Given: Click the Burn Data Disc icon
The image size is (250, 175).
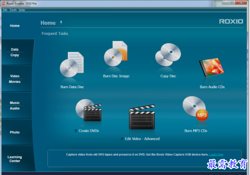Looking at the screenshot, I should [72, 65].
